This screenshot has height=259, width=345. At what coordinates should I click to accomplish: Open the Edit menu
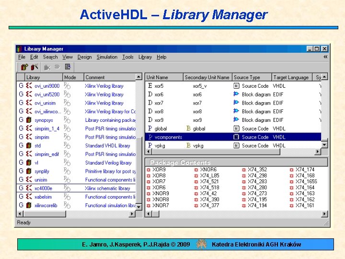34,57
